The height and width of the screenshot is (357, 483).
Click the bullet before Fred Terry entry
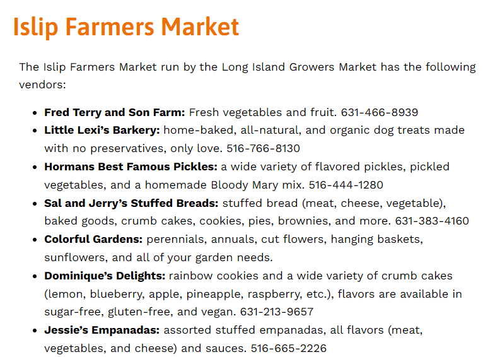[35, 113]
